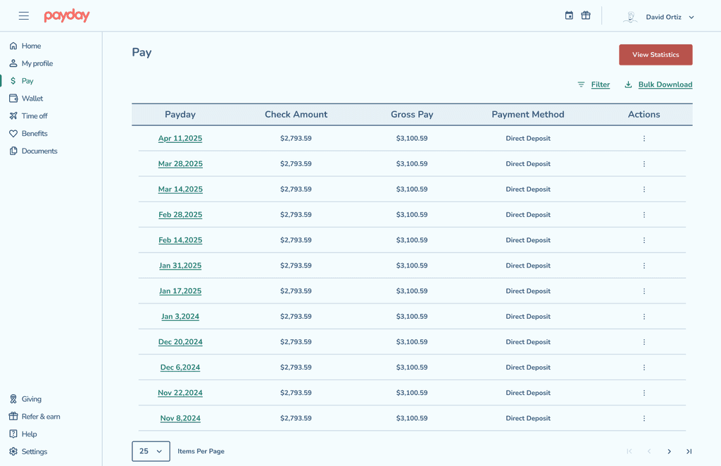Screen dimensions: 721x466
Task: Click the gift icon in header
Action: 585,15
